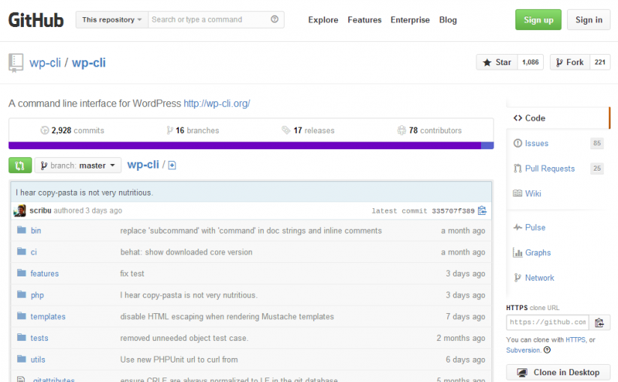
Task: Select the HTTPS clone URL field
Action: click(548, 323)
